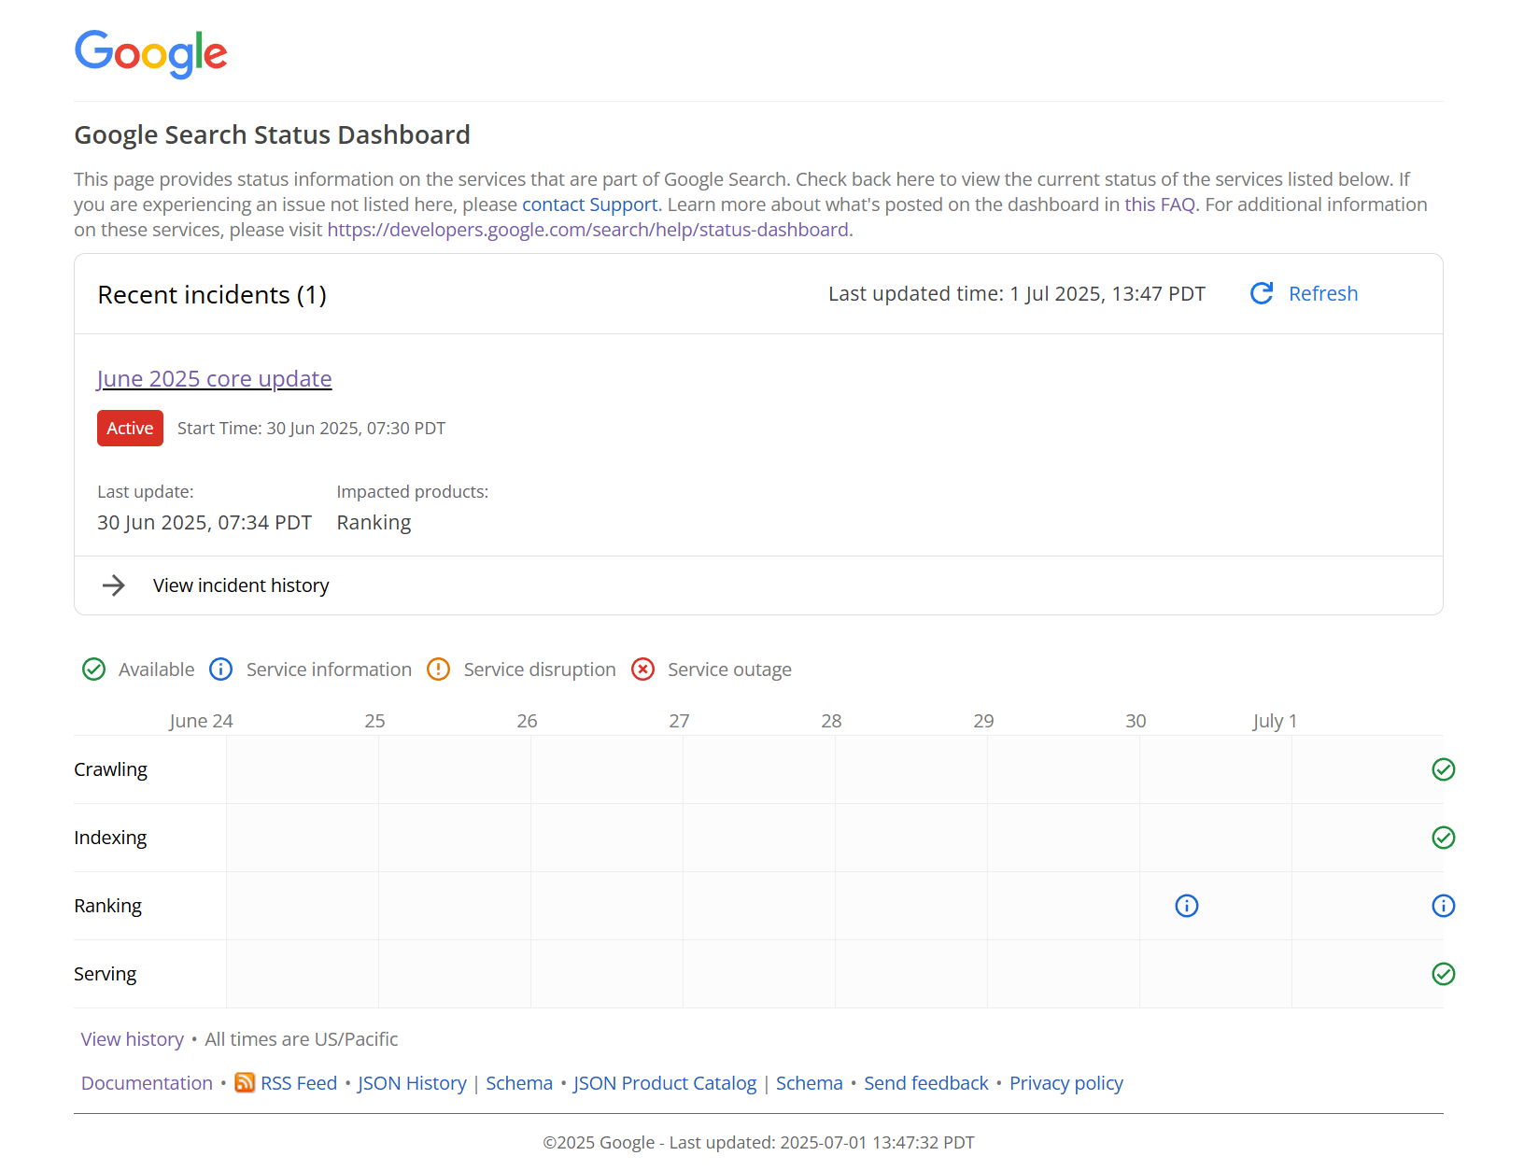This screenshot has height=1170, width=1524.
Task: Click the 'Available' legend label
Action: [x=157, y=670]
